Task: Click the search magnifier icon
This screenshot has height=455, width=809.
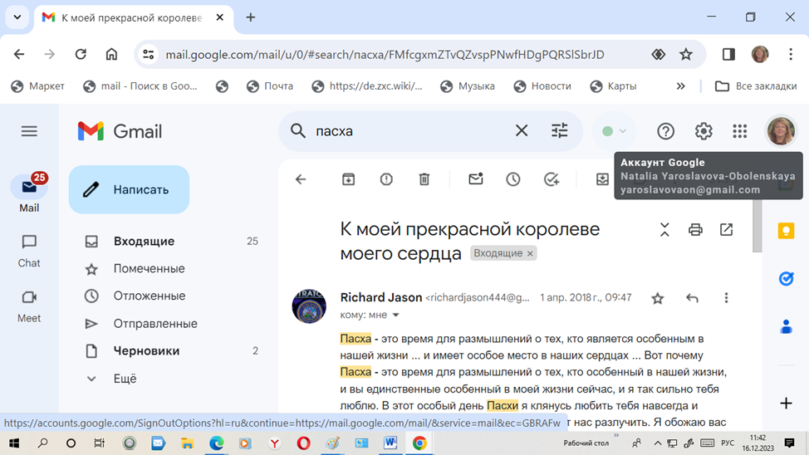Action: 297,131
